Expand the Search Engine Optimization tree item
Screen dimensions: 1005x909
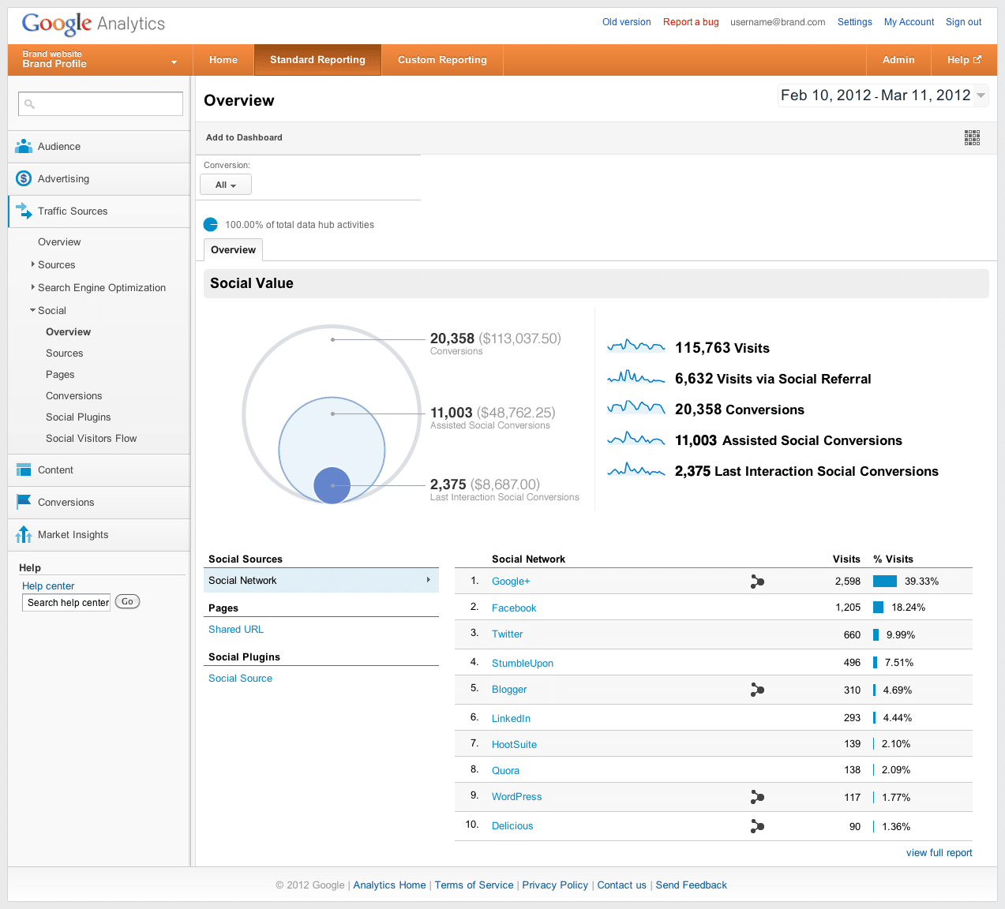[33, 287]
